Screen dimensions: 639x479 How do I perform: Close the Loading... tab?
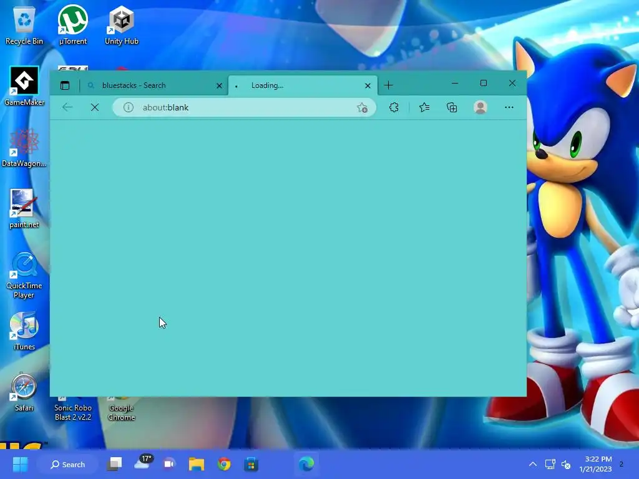pos(368,85)
